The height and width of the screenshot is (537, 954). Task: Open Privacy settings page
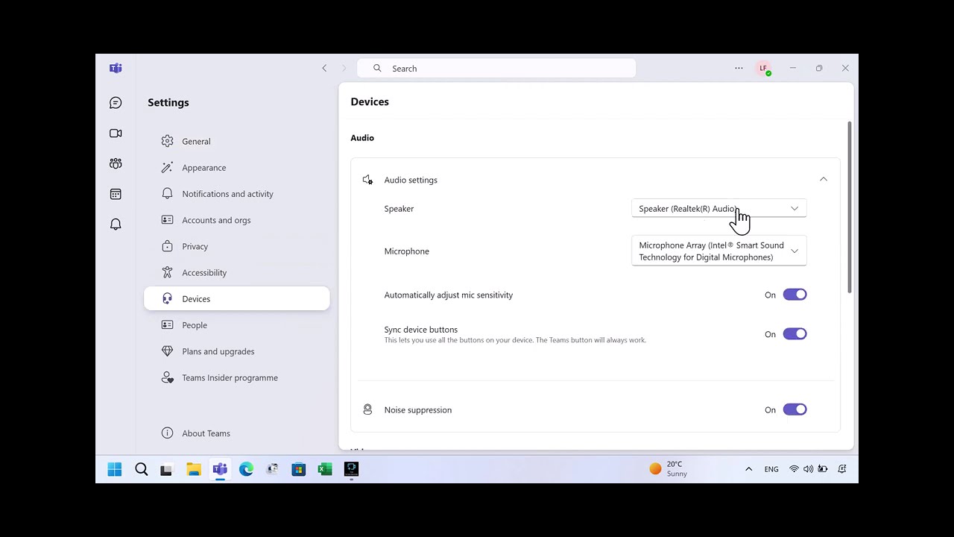[x=237, y=246]
